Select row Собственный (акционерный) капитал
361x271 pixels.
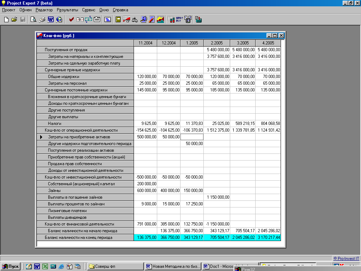(x=85, y=184)
